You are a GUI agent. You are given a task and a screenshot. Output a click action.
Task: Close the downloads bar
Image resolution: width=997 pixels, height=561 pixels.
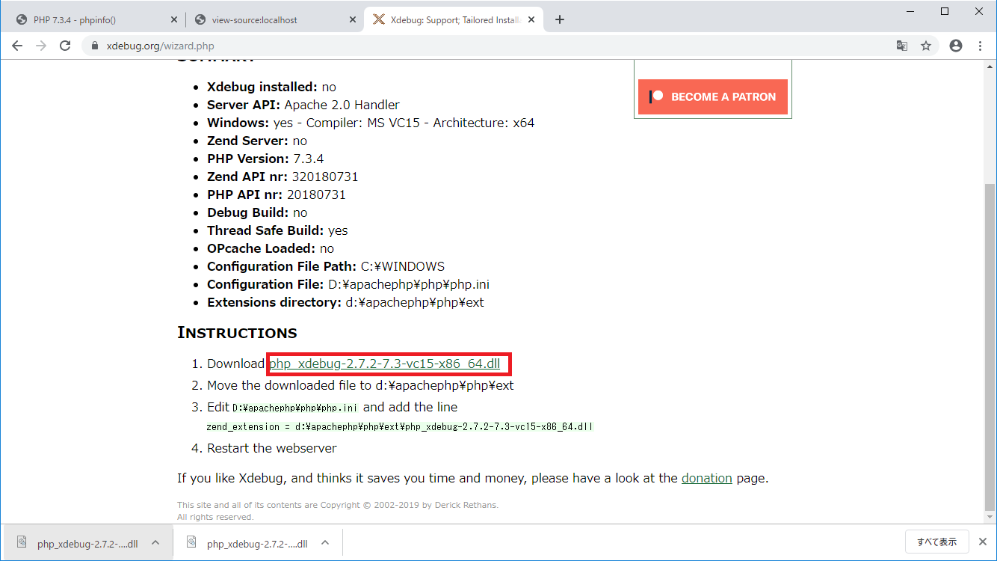click(x=983, y=542)
